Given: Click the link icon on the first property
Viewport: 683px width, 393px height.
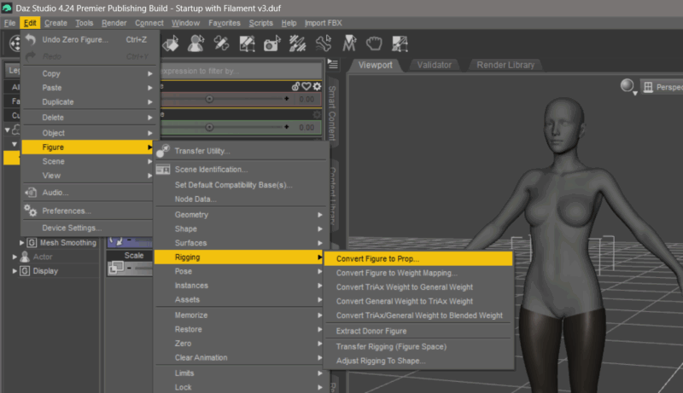Looking at the screenshot, I should [295, 86].
